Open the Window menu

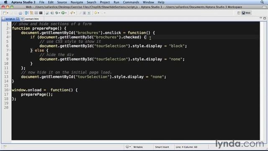(148, 2)
